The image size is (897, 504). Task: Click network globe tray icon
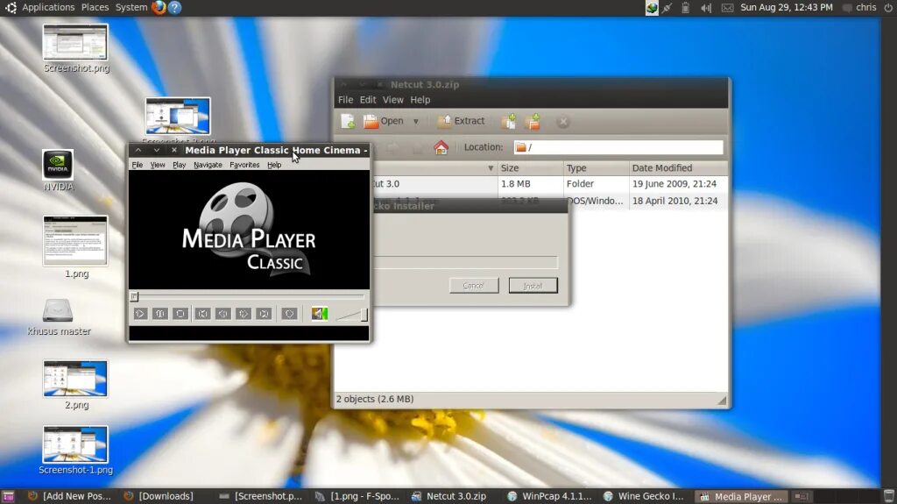pos(652,7)
